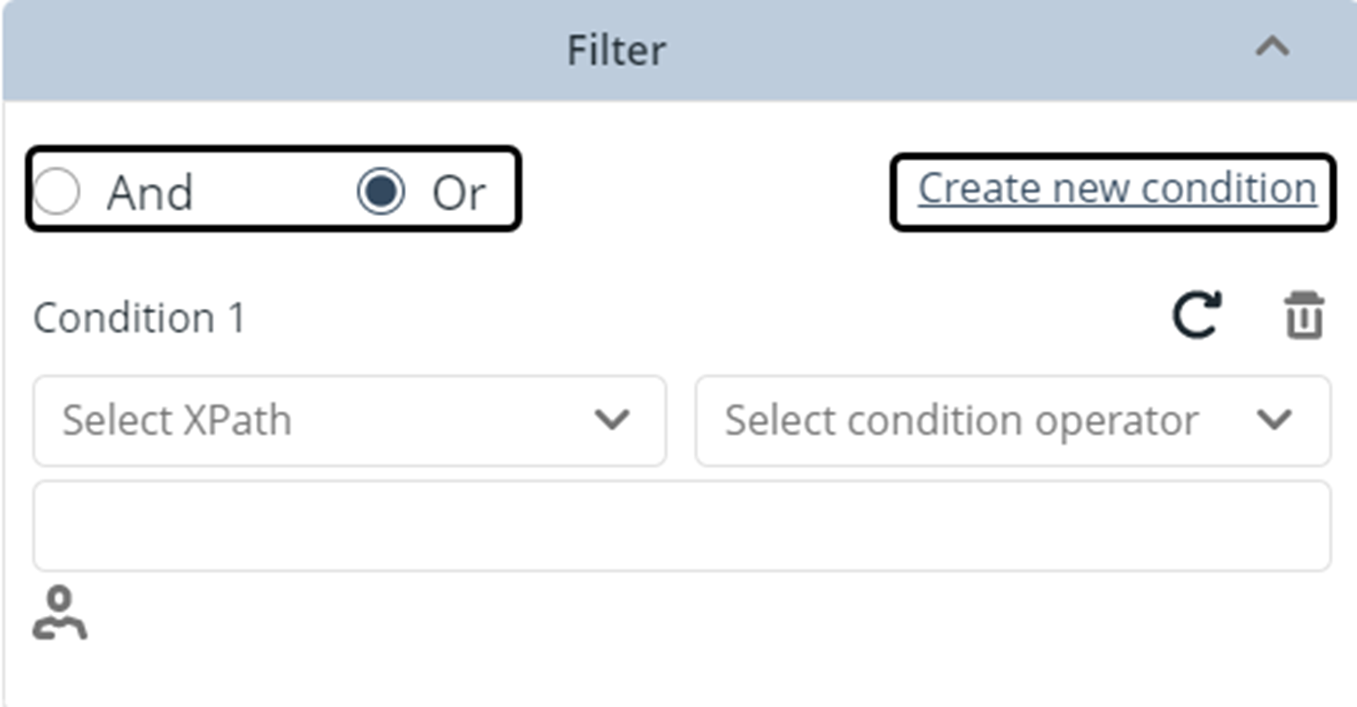Click the And label text
The height and width of the screenshot is (707, 1357).
pos(150,192)
